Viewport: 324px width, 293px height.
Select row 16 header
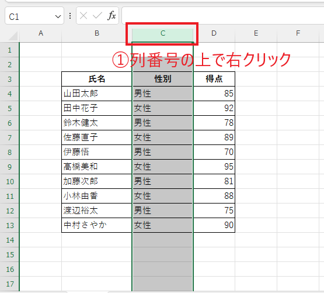(x=9, y=269)
